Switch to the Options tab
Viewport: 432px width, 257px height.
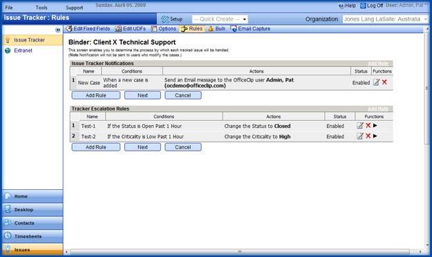point(167,28)
